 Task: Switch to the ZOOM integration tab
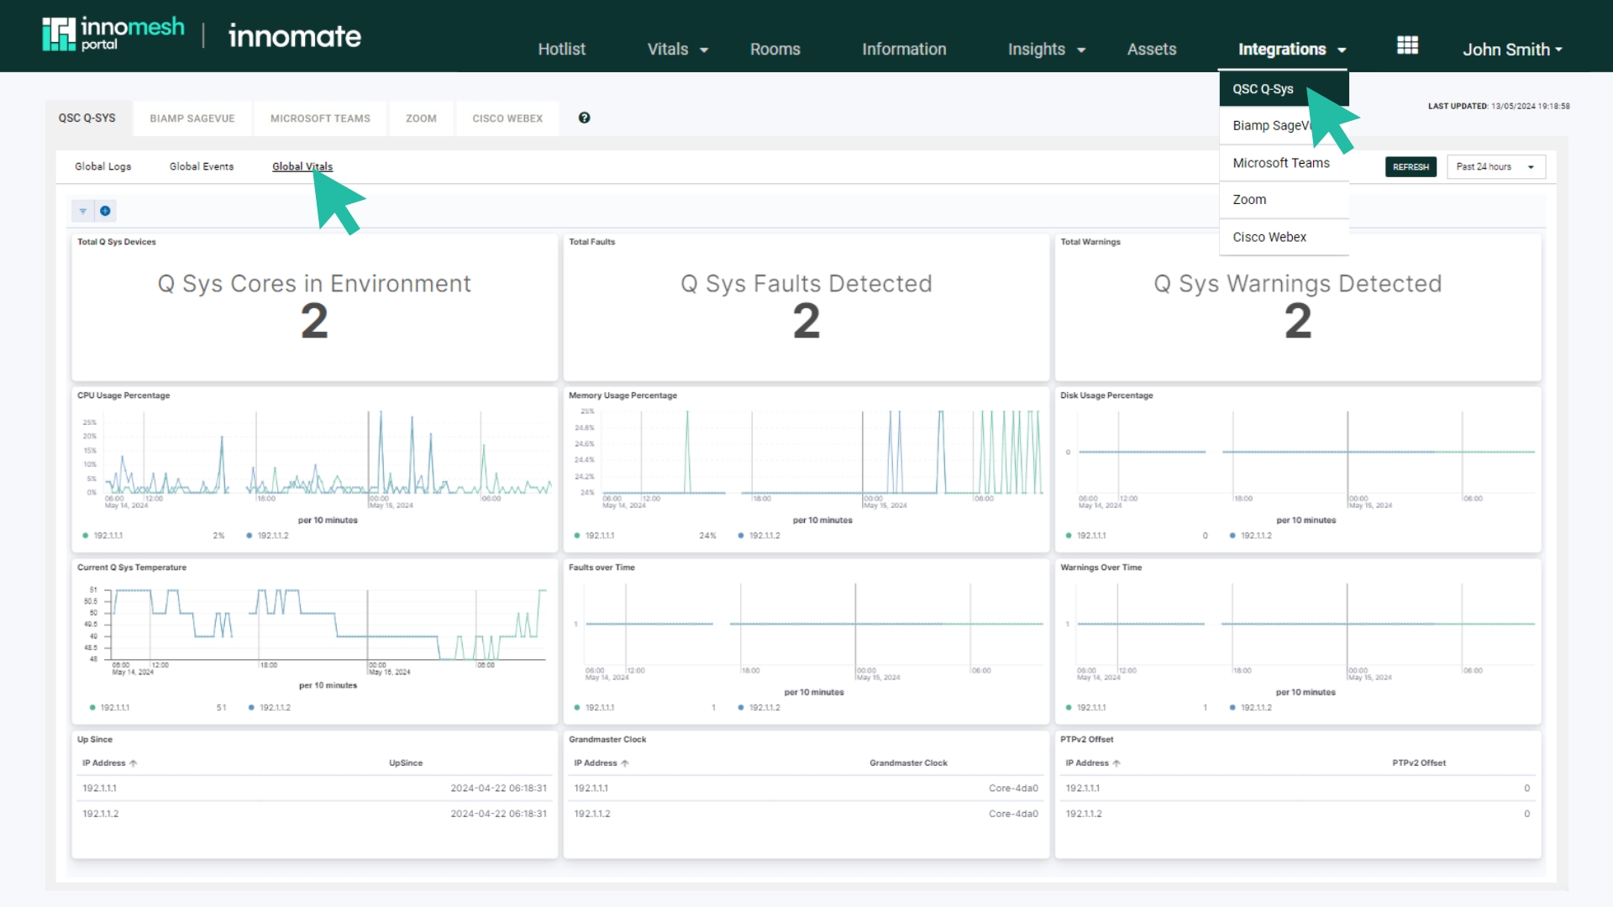[421, 118]
